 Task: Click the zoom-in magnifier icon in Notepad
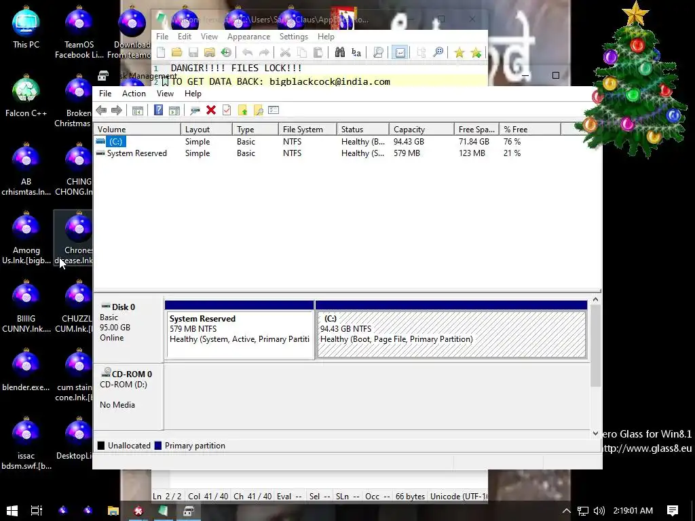[438, 53]
